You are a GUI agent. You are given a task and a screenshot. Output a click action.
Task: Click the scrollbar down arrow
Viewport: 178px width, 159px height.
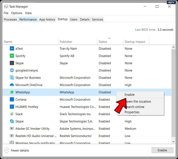coord(173,142)
